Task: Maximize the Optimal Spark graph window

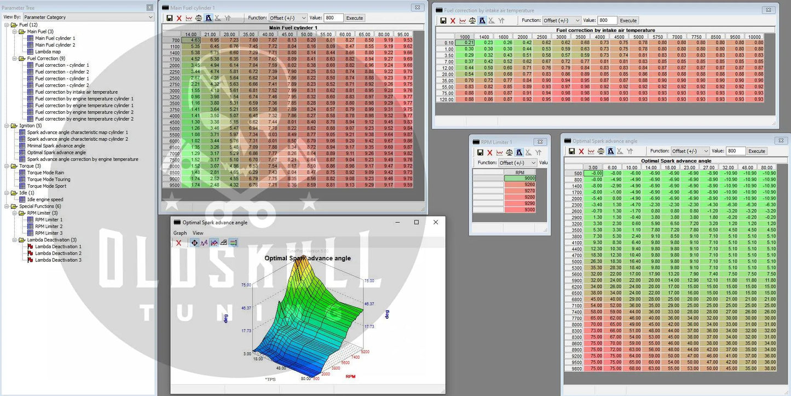Action: click(x=416, y=222)
